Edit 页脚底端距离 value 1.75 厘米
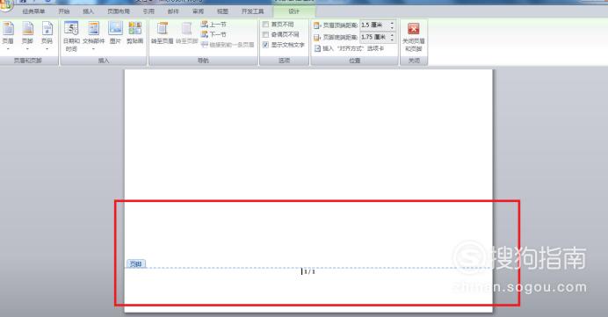The height and width of the screenshot is (317, 608). click(x=374, y=37)
